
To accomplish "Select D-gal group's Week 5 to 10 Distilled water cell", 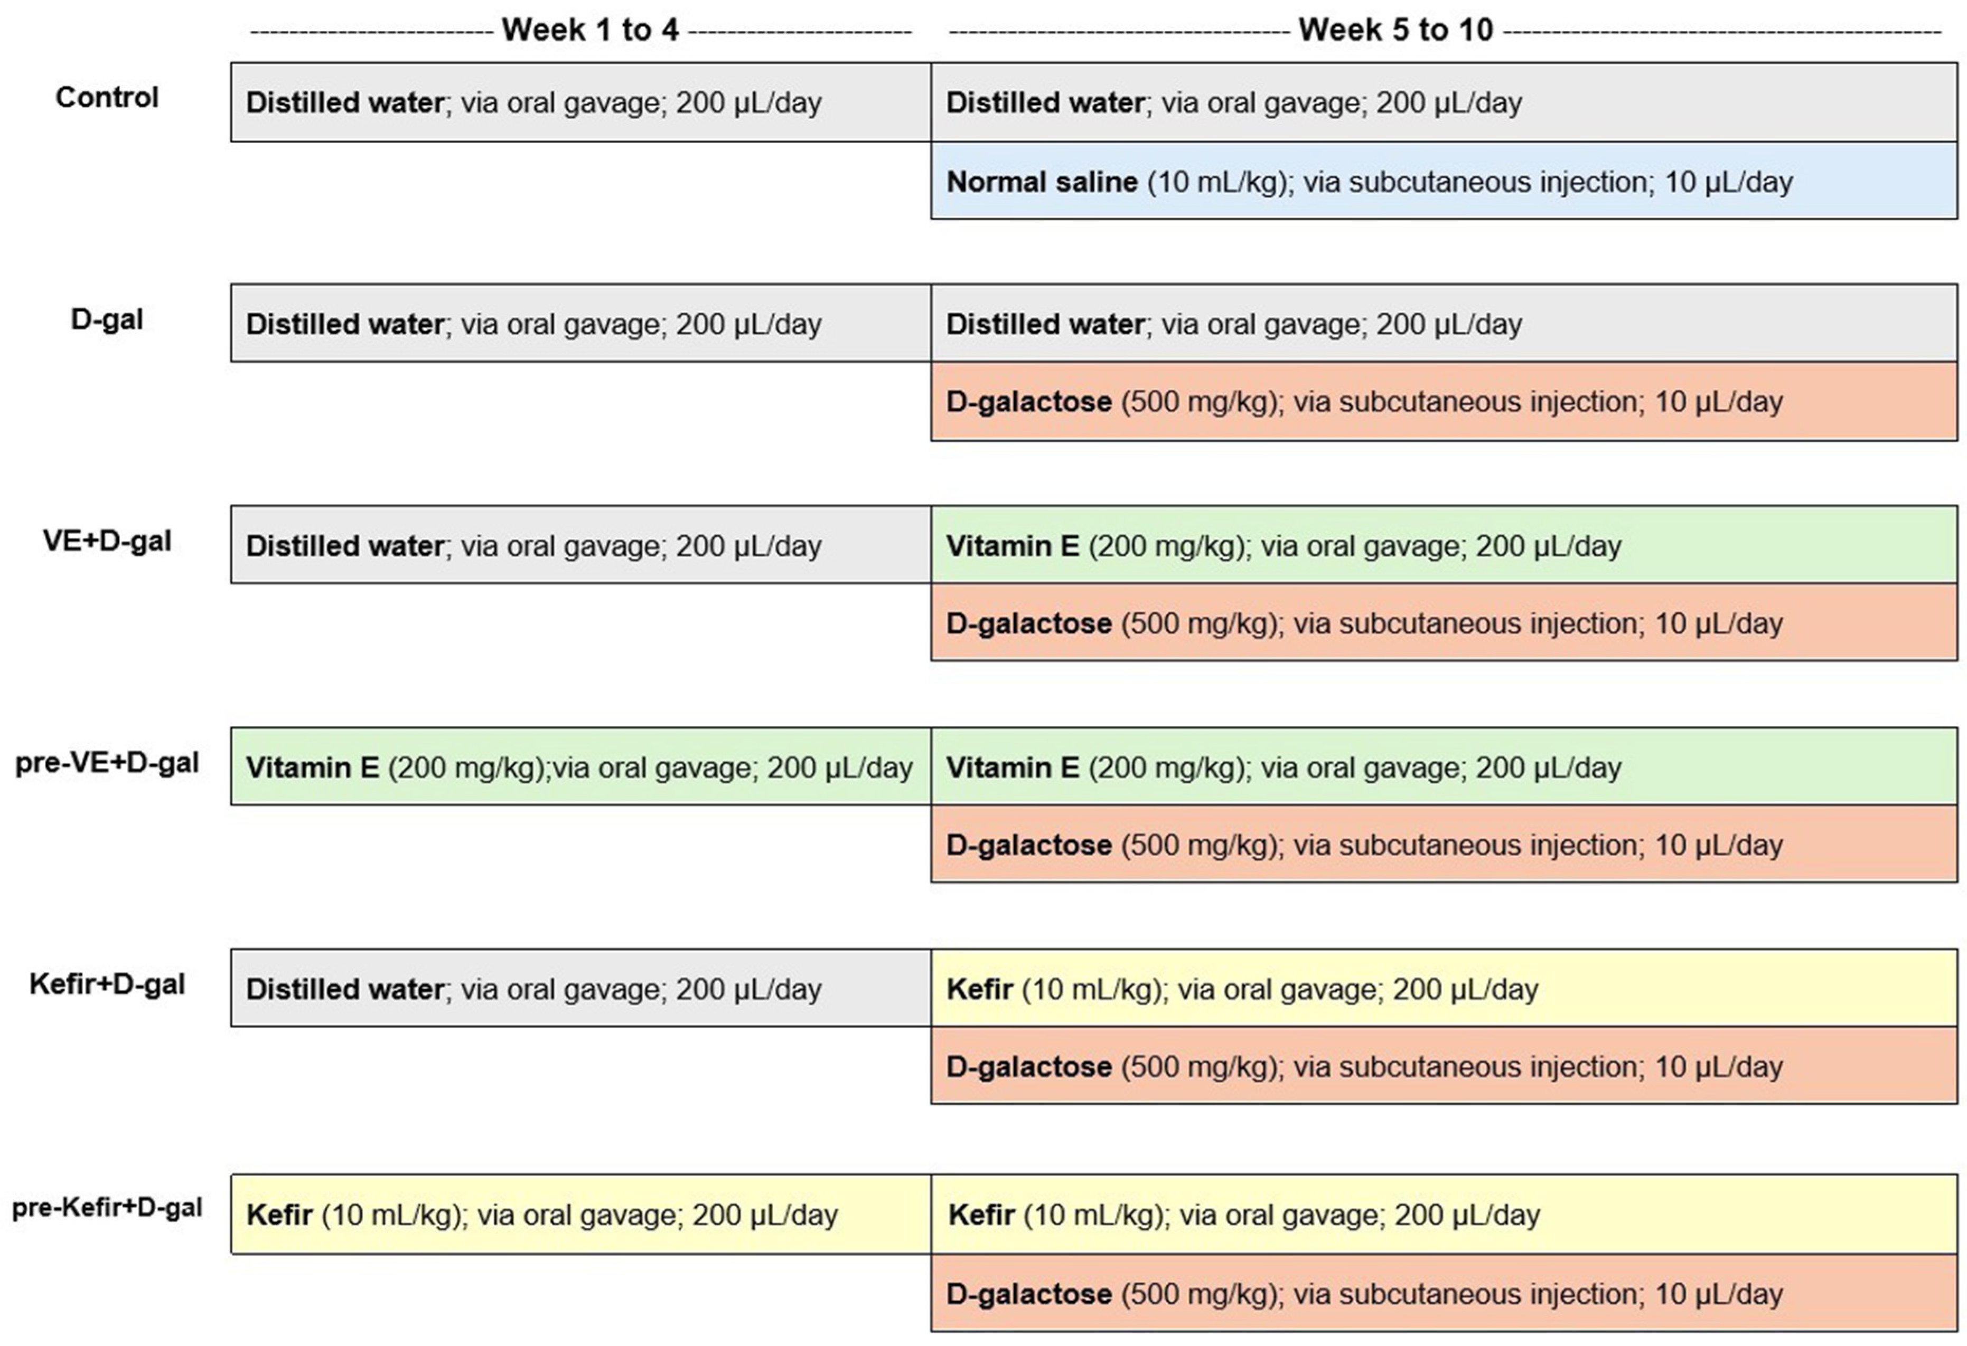I will (1443, 323).
